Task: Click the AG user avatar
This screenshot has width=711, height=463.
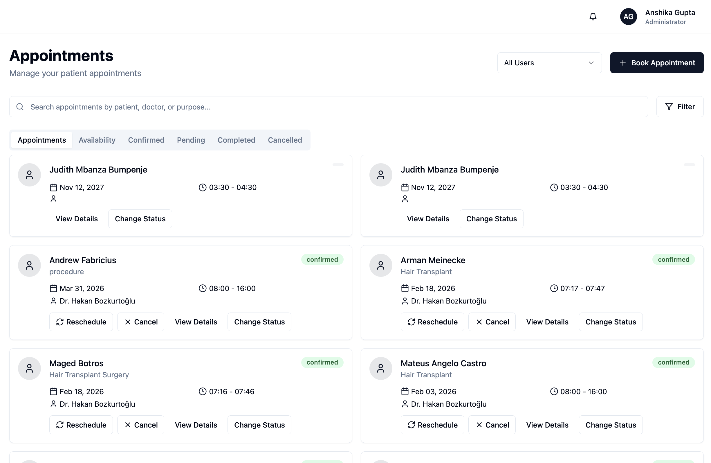Action: [x=628, y=17]
